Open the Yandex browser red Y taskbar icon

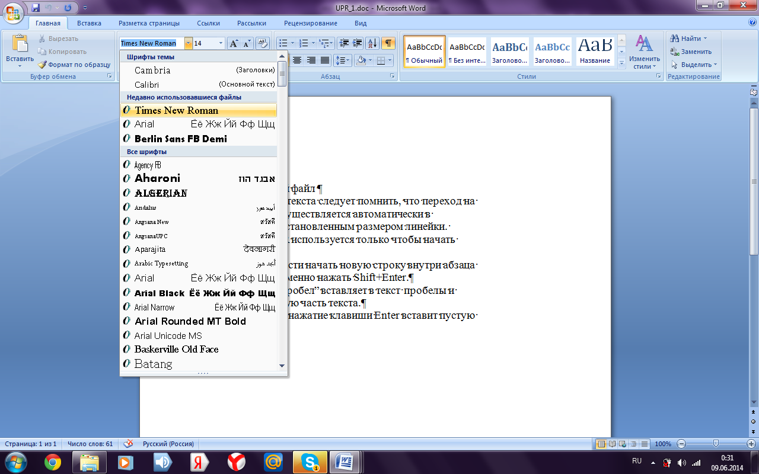237,462
